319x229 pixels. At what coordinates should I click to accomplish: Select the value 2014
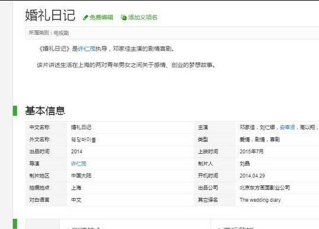pyautogui.click(x=76, y=151)
